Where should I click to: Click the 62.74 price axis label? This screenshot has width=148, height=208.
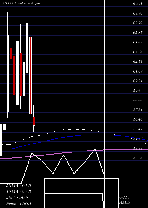point(138,62)
